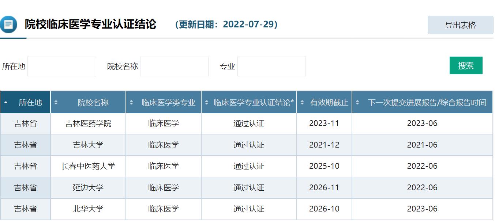Viewport: 495px width, 221px height.
Task: Select the 有效期截止 column header
Action: pyautogui.click(x=324, y=102)
